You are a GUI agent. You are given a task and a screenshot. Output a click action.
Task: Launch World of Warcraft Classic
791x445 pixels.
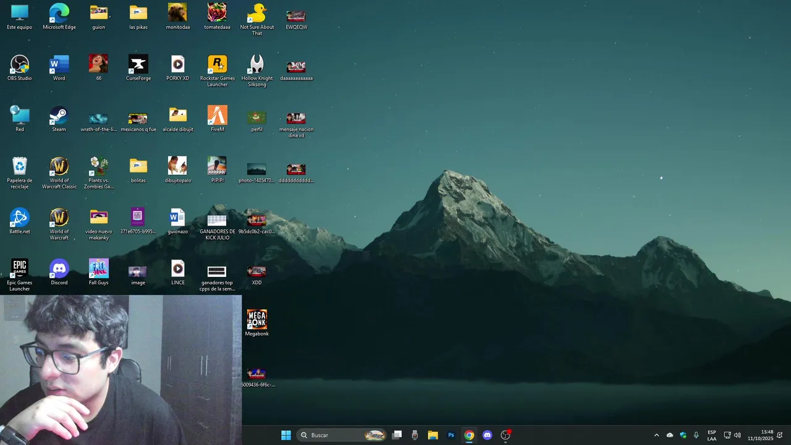coord(59,172)
